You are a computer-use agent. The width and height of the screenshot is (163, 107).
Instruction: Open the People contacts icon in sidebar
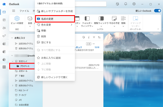[4, 28]
